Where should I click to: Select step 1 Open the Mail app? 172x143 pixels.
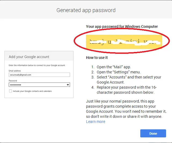point(111,67)
